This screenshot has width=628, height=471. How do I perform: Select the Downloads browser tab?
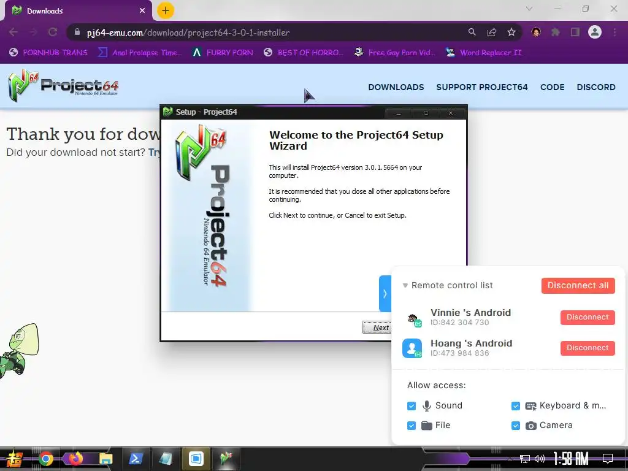[x=78, y=11]
